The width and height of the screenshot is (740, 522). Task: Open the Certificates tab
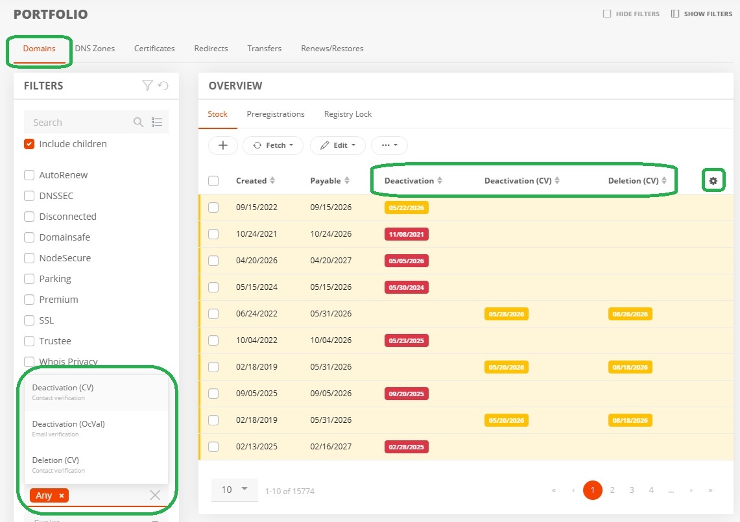pos(154,49)
